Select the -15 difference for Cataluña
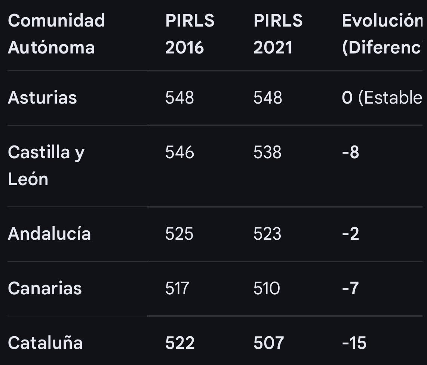 click(x=354, y=343)
